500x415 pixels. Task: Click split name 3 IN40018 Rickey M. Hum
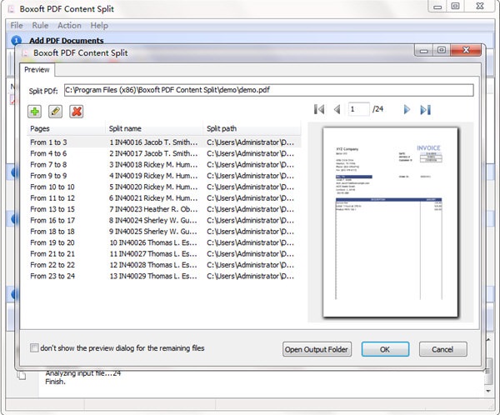pos(153,165)
